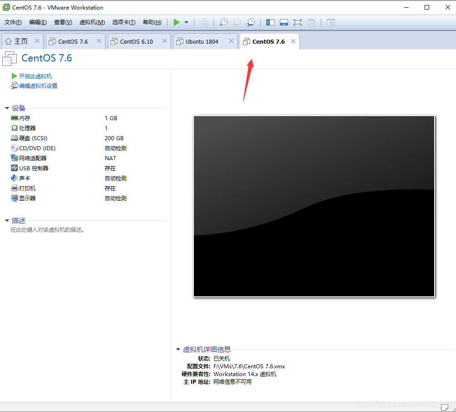Click the 网络信息不可用 IP address text

point(233,382)
